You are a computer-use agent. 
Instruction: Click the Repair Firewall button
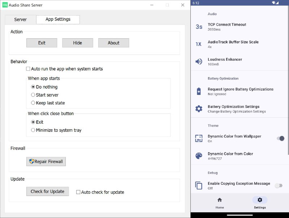[x=46, y=161]
